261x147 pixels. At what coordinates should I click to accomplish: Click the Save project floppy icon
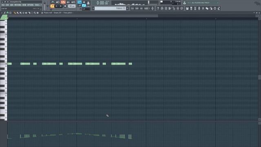[x=187, y=8]
